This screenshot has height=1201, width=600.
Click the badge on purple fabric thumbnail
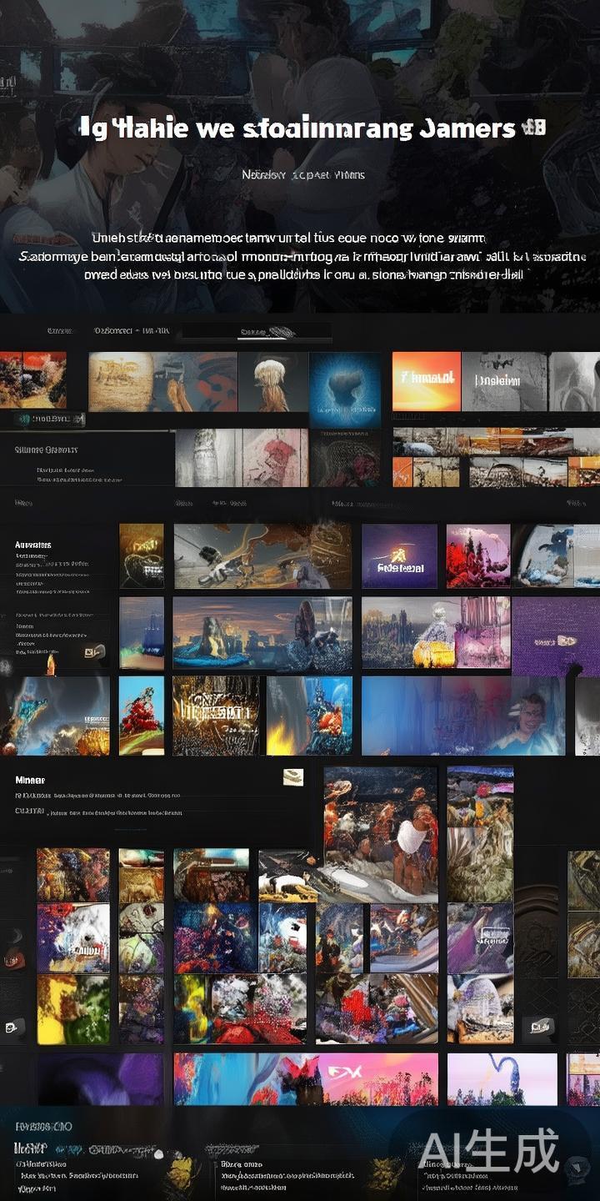pos(556,641)
